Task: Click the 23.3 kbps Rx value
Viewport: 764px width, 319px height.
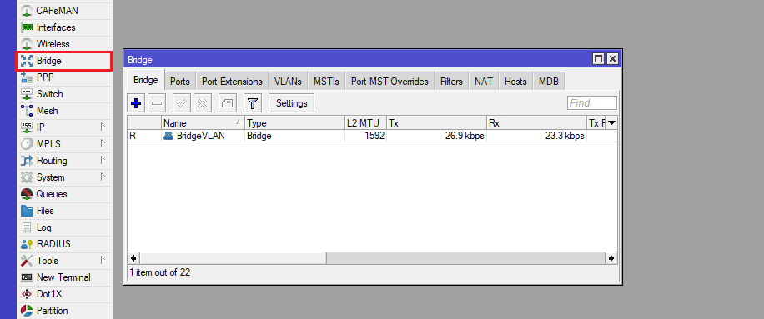Action: pos(564,136)
